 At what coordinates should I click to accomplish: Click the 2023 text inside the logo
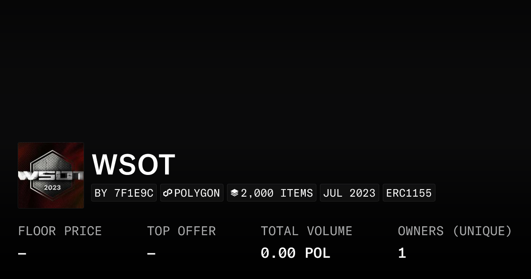(52, 187)
